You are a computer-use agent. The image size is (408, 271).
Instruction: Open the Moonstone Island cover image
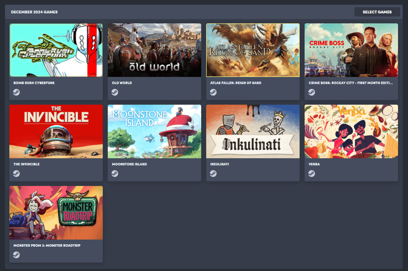click(x=154, y=131)
